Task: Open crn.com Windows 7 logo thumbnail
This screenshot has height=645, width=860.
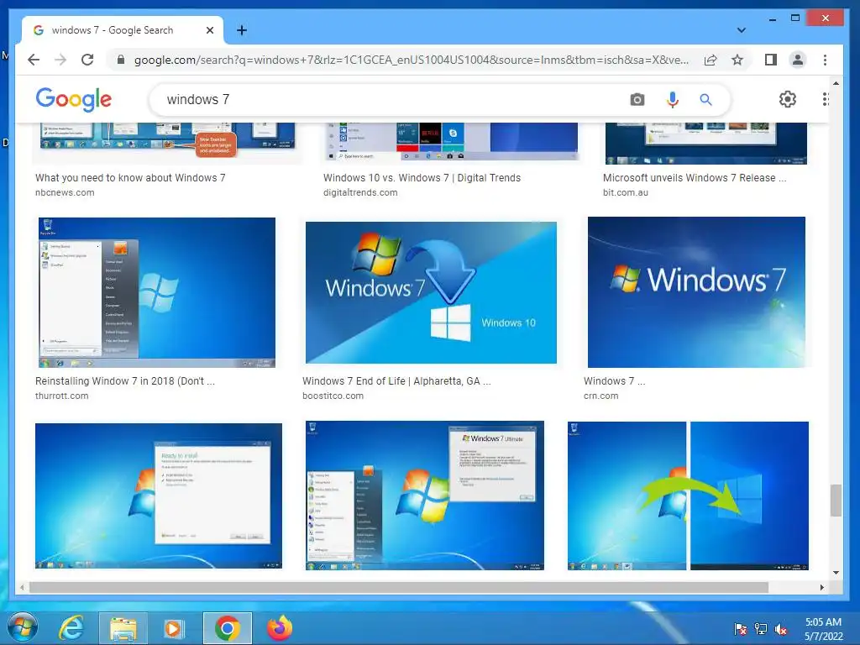Action: [696, 292]
